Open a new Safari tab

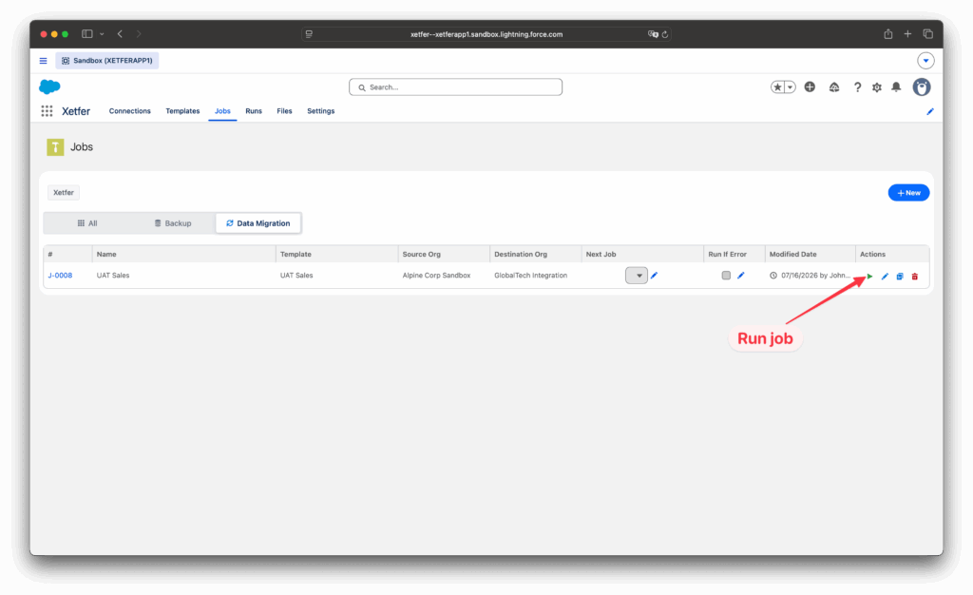point(907,34)
